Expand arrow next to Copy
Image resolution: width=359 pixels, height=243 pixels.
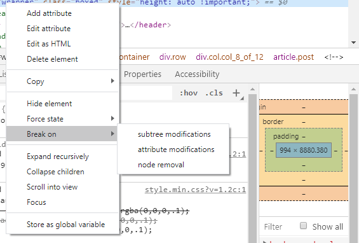(x=112, y=81)
